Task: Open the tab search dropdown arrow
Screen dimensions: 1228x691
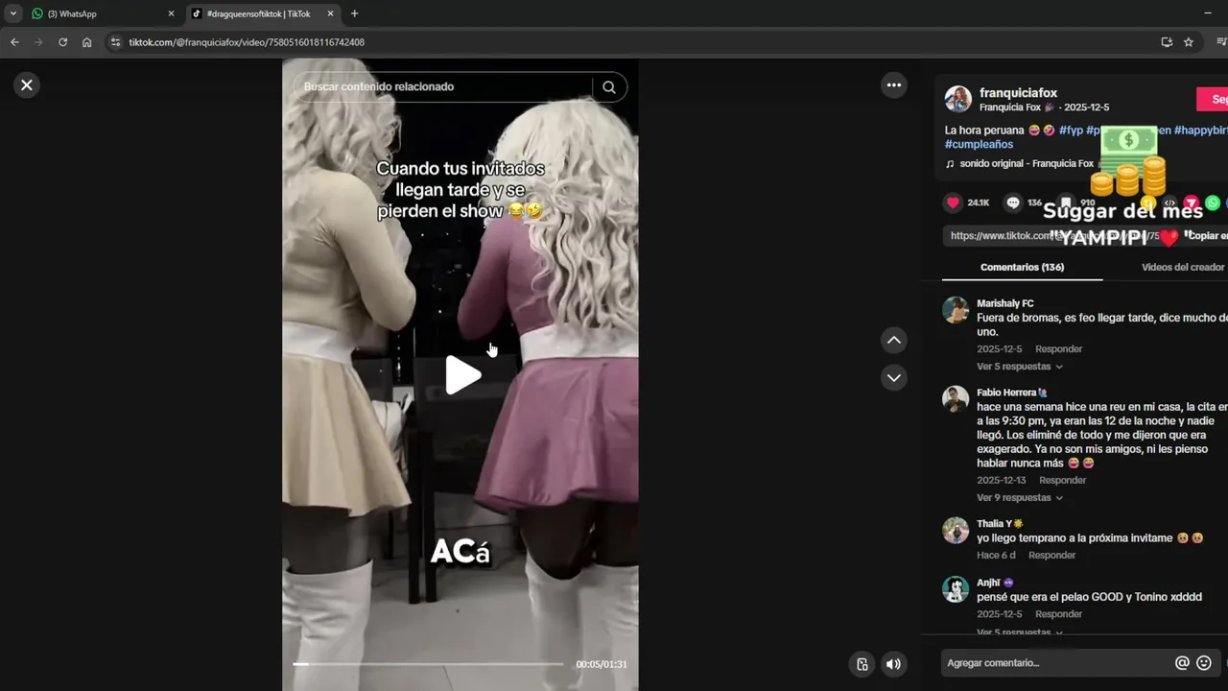Action: pos(12,13)
